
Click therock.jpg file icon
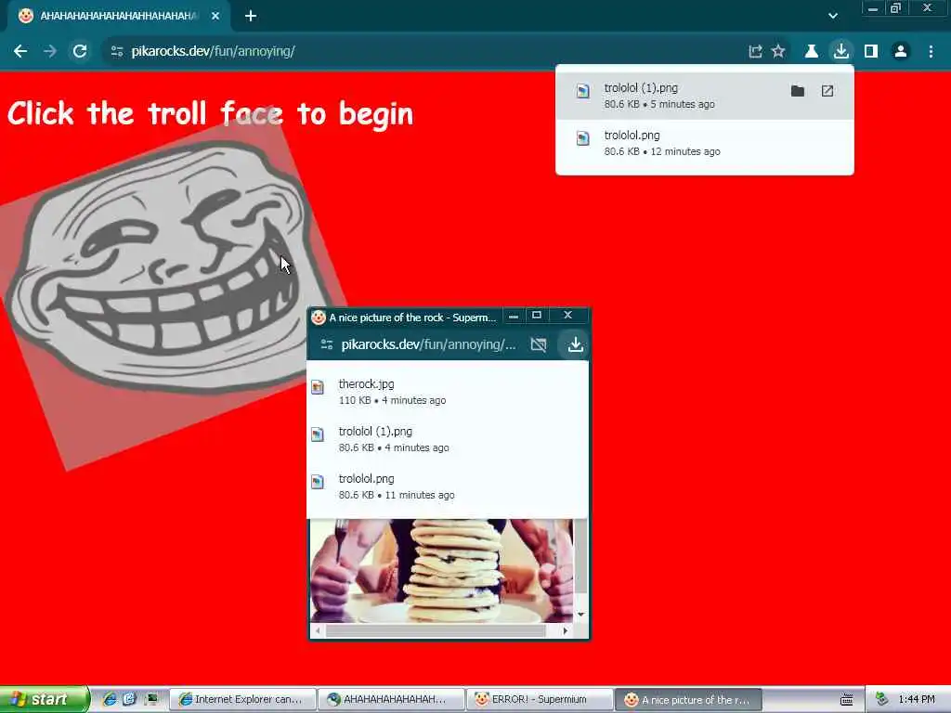[318, 387]
